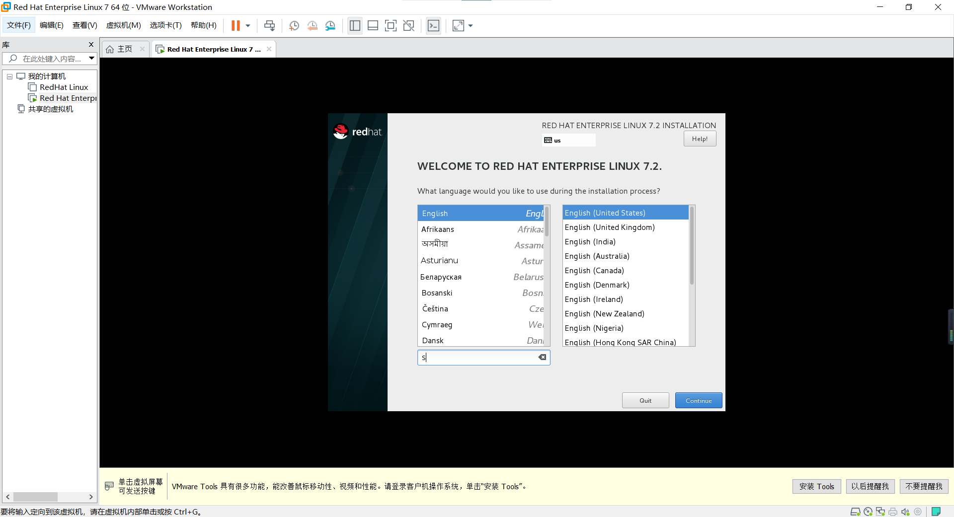Collapse the 我的计算机 tree node

[x=9, y=76]
